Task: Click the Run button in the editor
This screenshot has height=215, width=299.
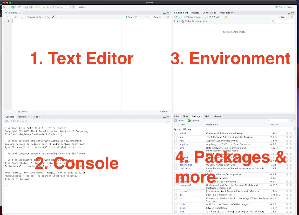Action: click(x=128, y=17)
